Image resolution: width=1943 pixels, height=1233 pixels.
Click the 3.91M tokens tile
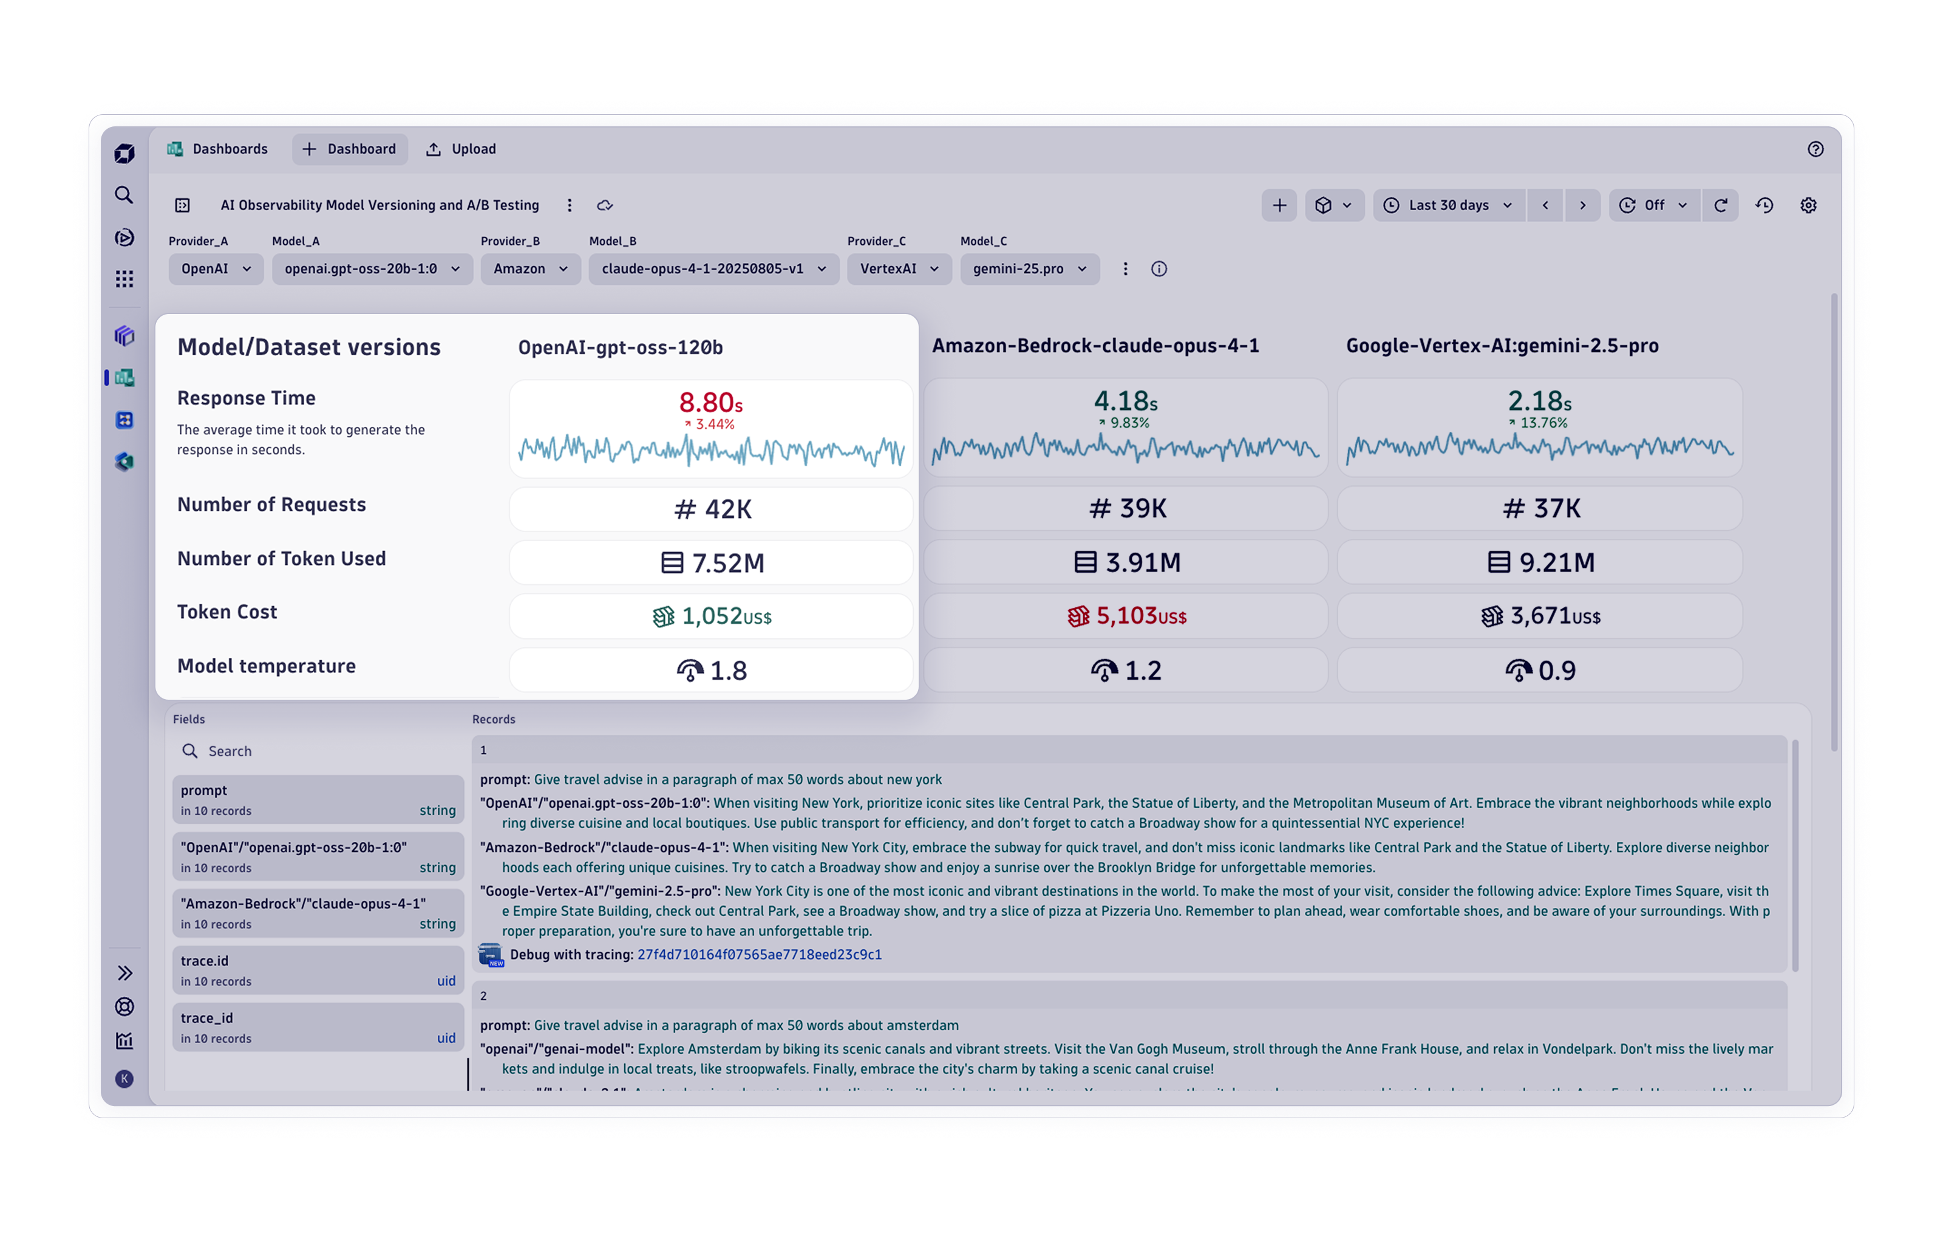click(1126, 562)
